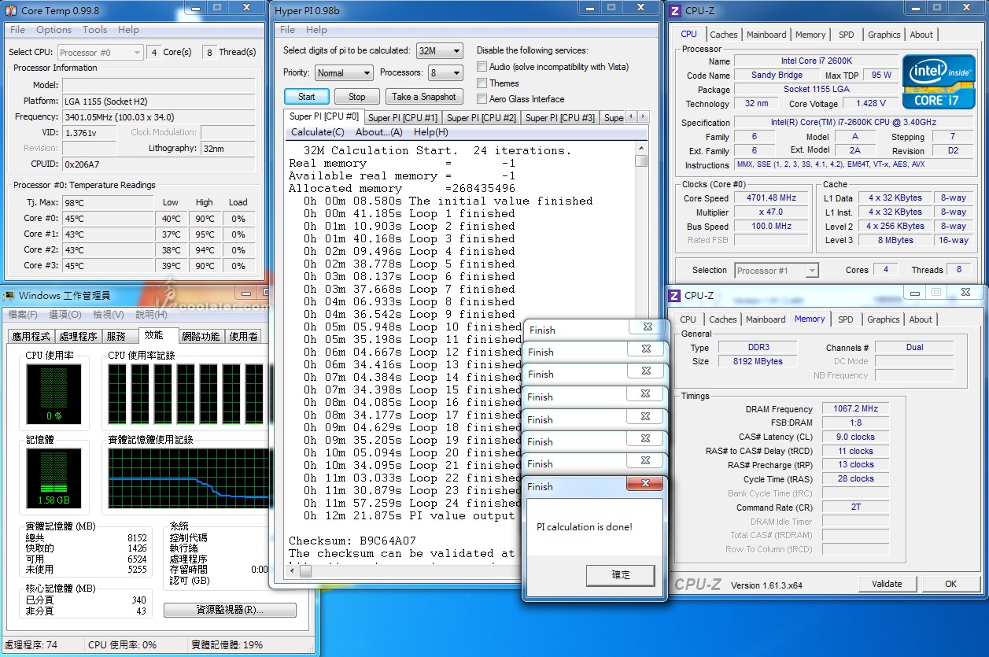Image resolution: width=989 pixels, height=657 pixels.
Task: Open Graphics tab in upper CPU-Z window
Action: coord(884,35)
